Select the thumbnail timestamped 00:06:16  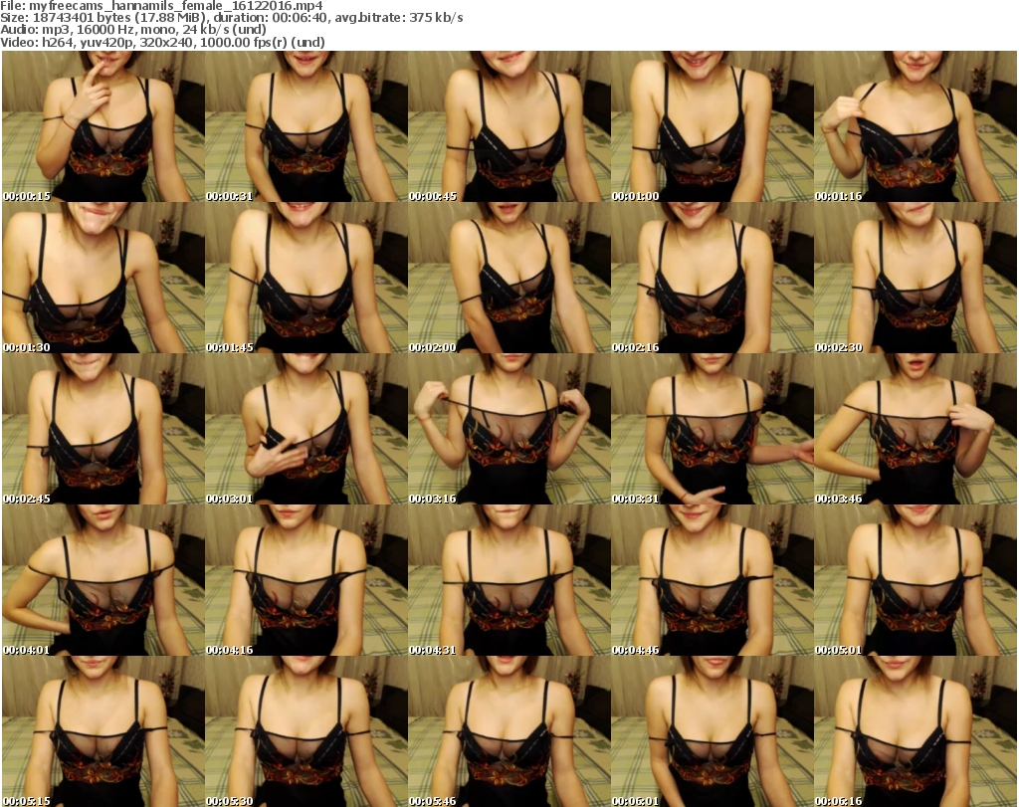click(x=916, y=731)
